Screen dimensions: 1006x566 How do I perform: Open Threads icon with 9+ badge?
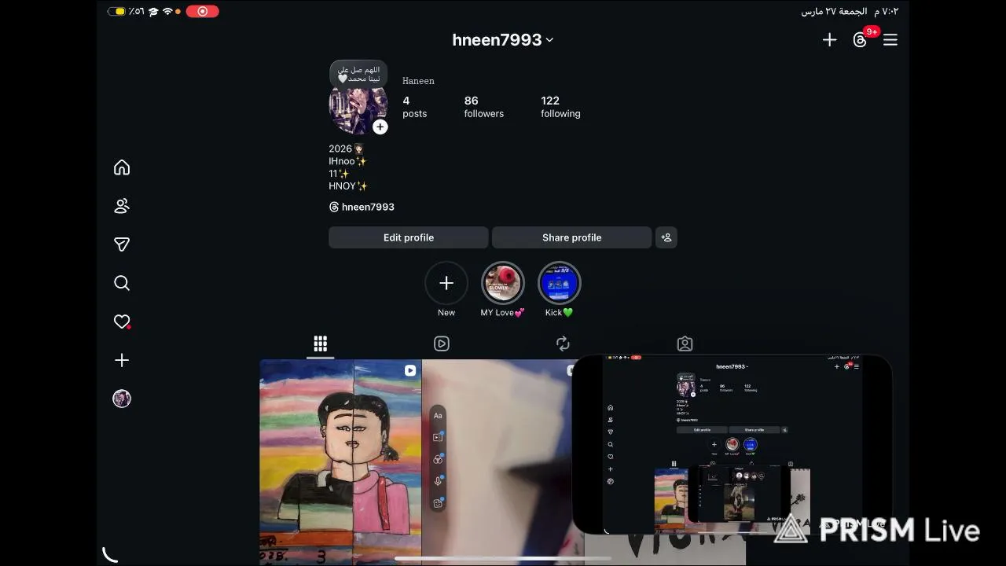[x=861, y=39]
